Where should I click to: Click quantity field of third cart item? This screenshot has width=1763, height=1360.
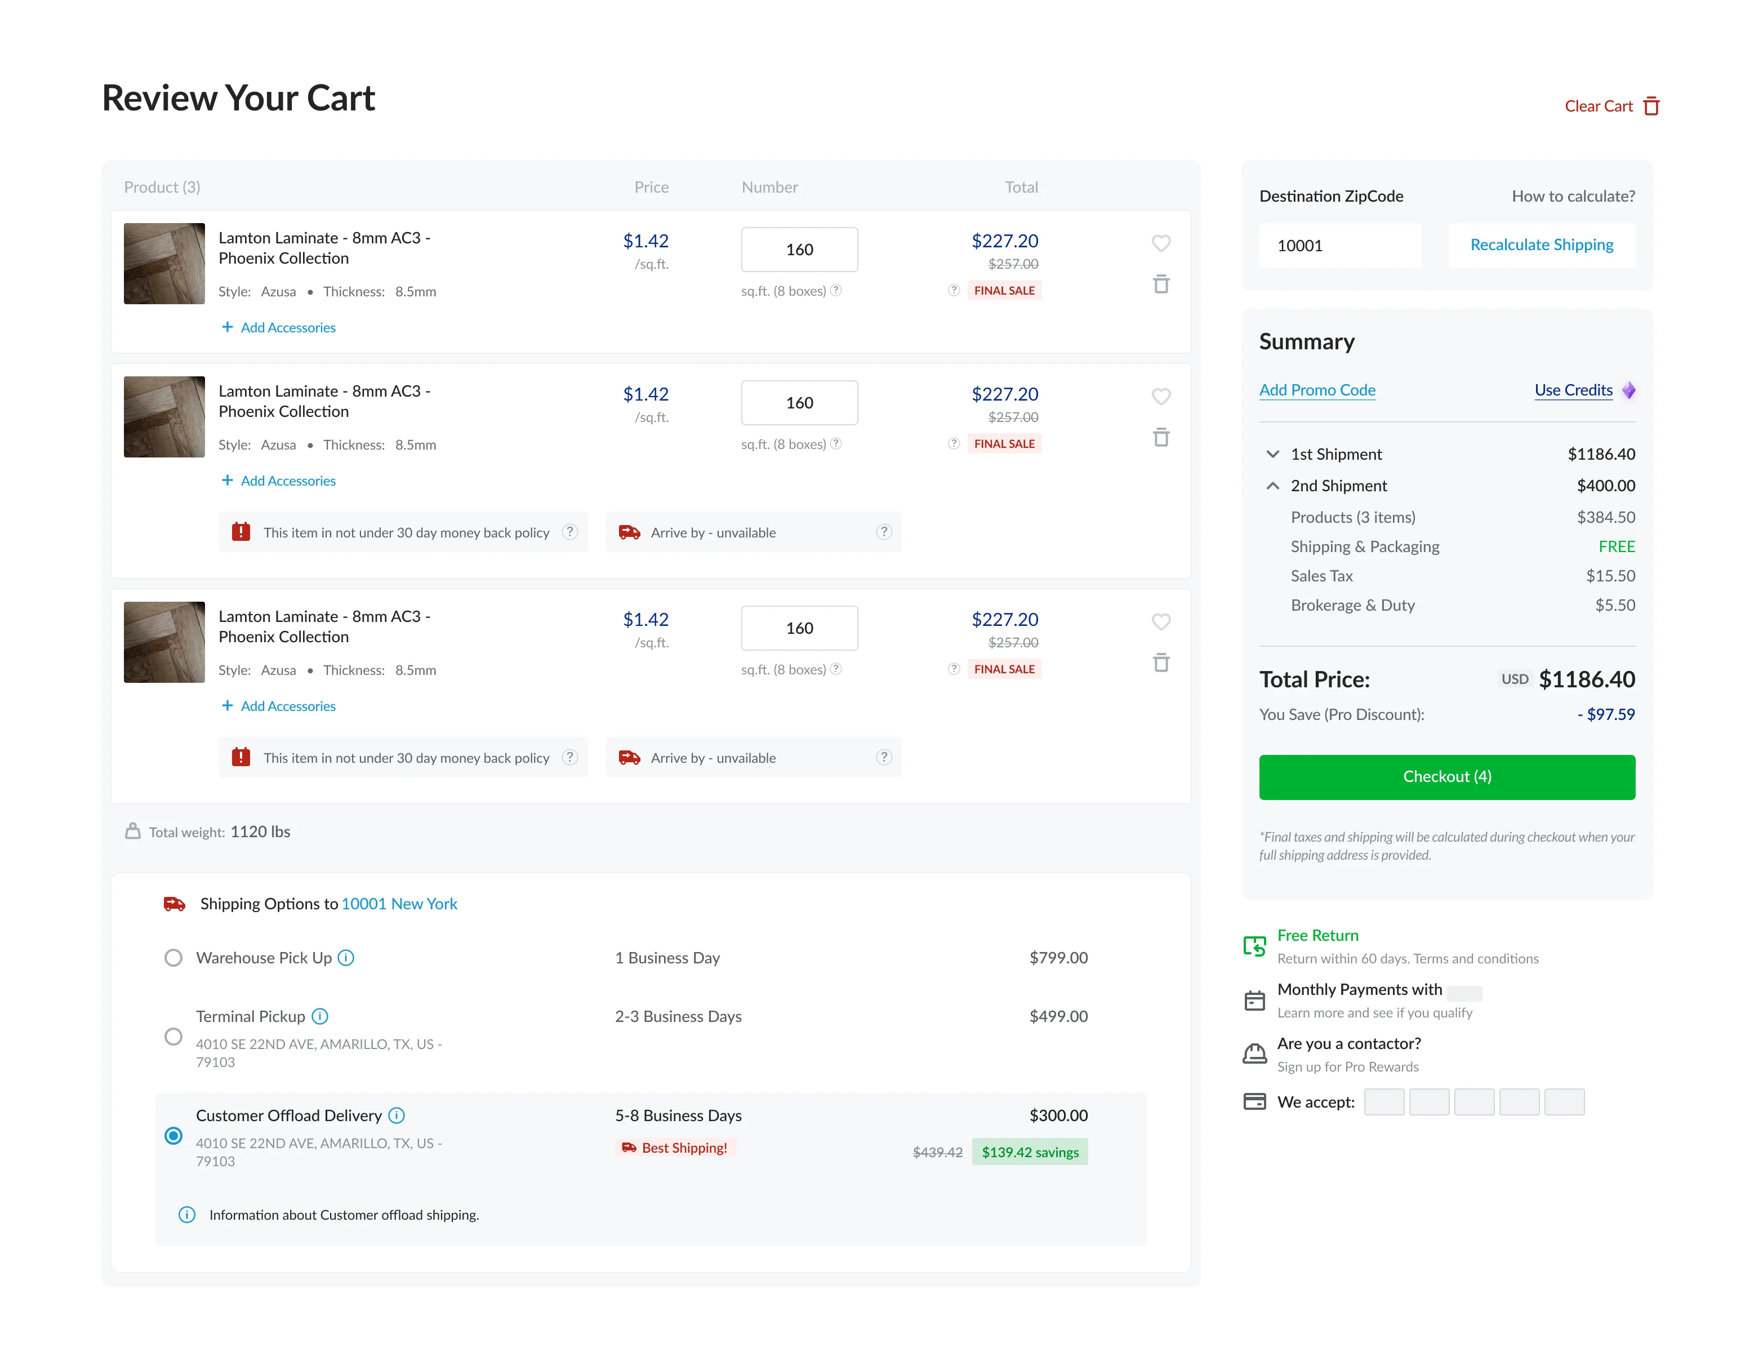pyautogui.click(x=799, y=628)
